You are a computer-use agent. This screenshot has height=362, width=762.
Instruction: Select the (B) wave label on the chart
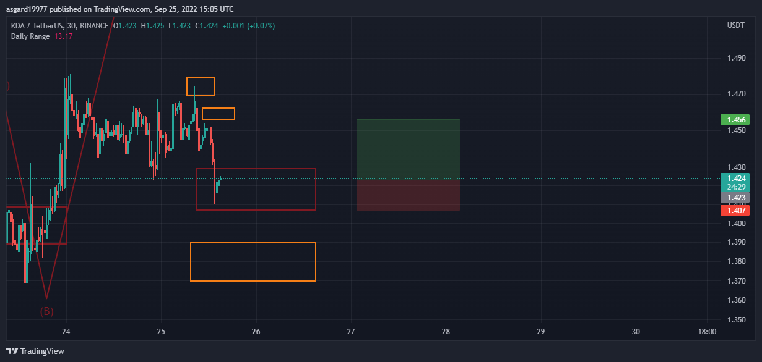tap(47, 311)
